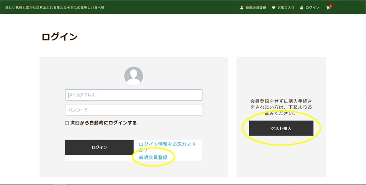Open the shopping cart icon
The width and height of the screenshot is (366, 185).
[x=328, y=8]
